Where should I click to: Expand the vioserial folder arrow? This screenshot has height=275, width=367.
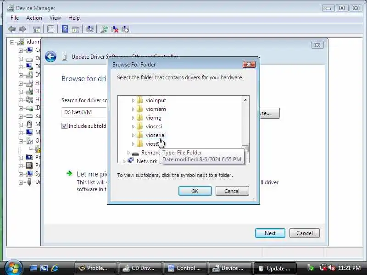point(133,135)
